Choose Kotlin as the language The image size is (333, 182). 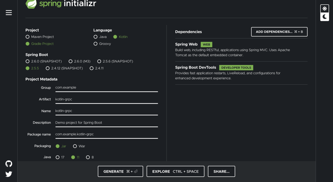coord(120,37)
